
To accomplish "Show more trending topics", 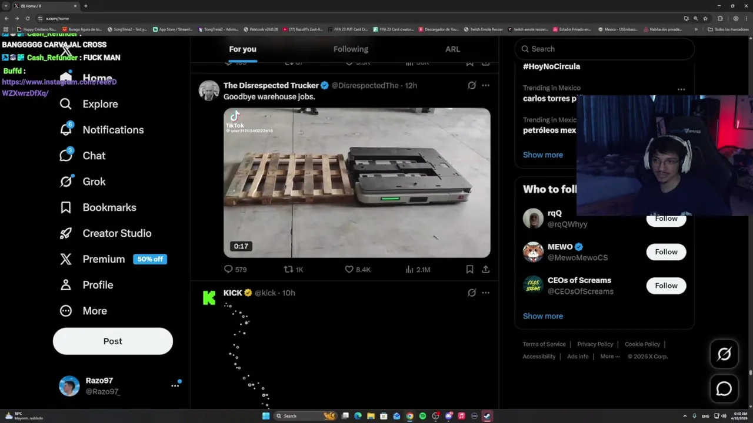I will 543,155.
